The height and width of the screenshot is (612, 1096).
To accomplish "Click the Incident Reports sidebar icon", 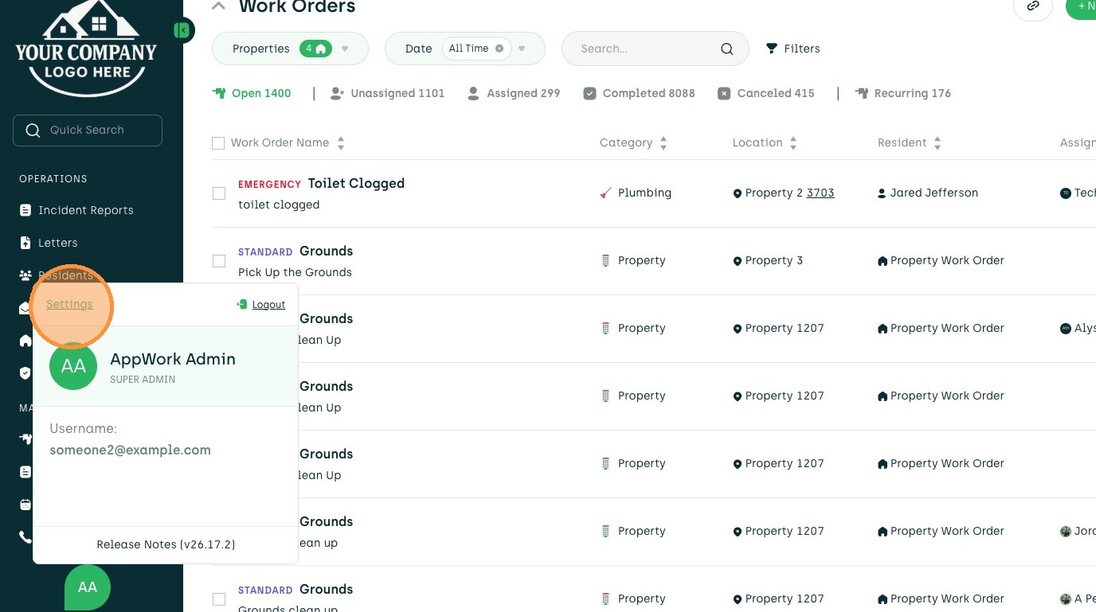I will [x=25, y=210].
